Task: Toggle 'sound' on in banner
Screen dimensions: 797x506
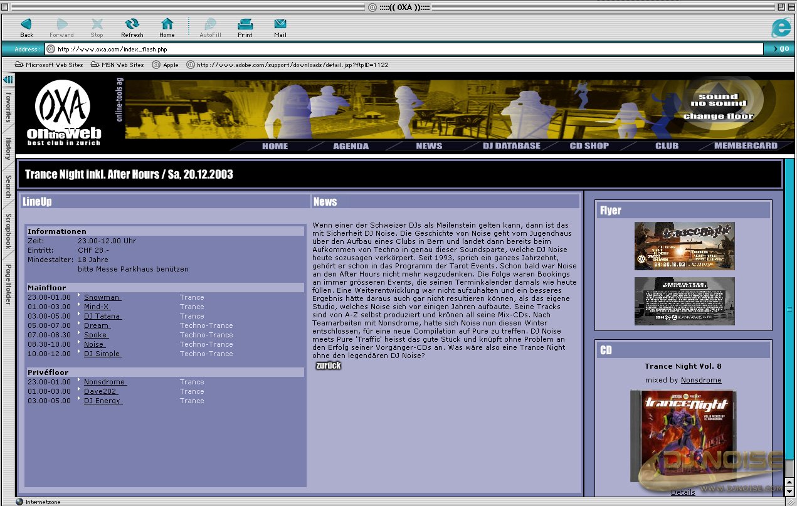Action: pyautogui.click(x=719, y=96)
